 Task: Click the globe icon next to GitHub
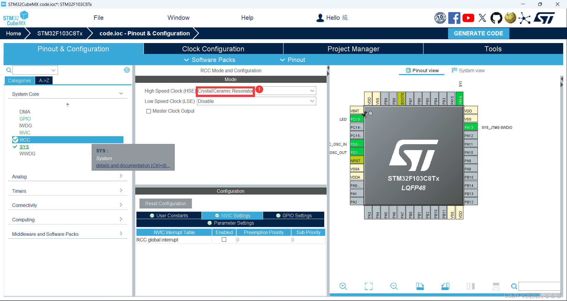[510, 18]
